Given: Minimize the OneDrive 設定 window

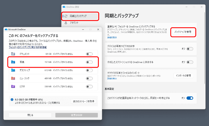Looking at the screenshot, I should point(187,7).
